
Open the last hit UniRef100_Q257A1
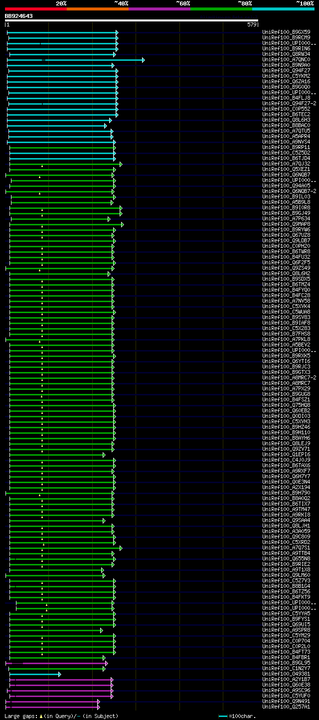pyautogui.click(x=287, y=707)
